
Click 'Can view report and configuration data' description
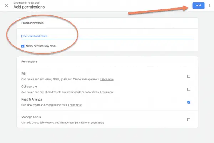click(x=44, y=105)
